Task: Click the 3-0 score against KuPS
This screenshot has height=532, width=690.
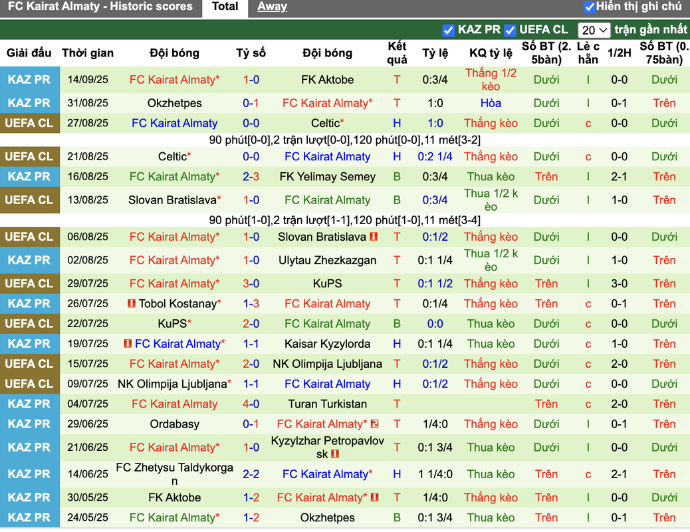Action: [251, 283]
